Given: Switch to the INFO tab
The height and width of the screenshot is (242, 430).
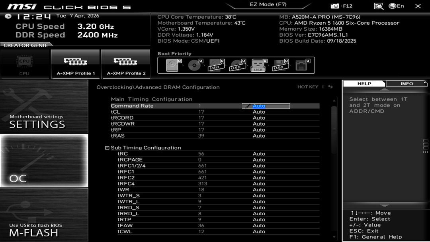Looking at the screenshot, I should click(407, 84).
